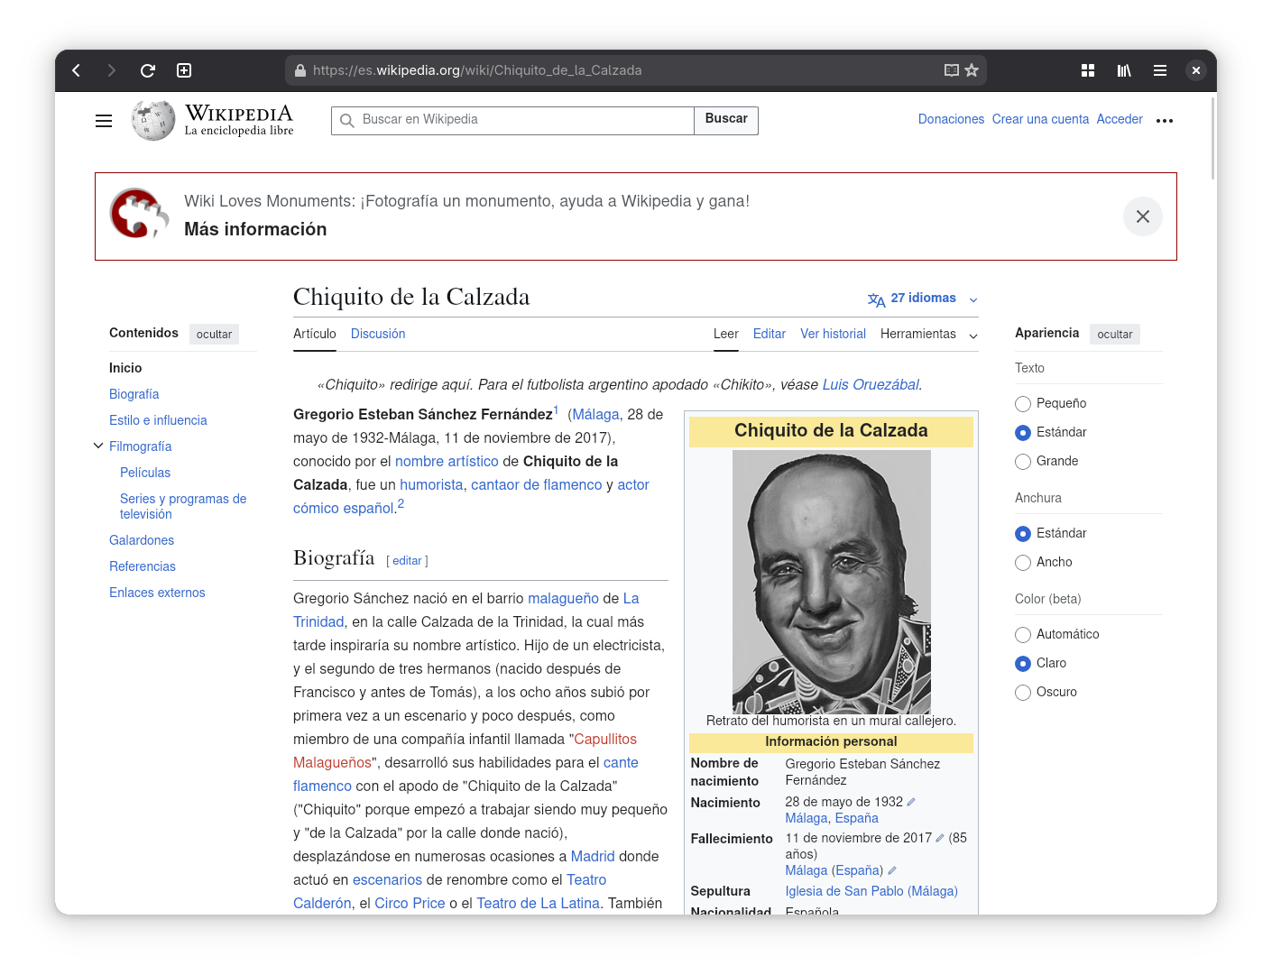This screenshot has height=975, width=1272.
Task: Click the Buscar search button
Action: click(x=726, y=120)
